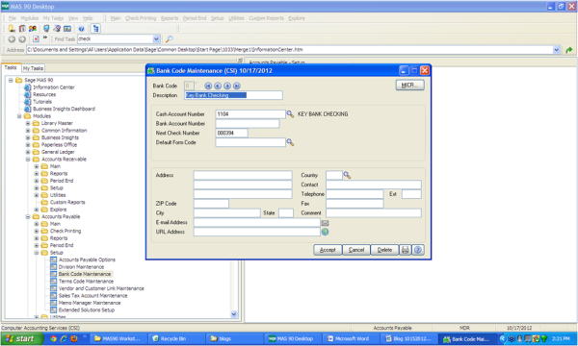Click the tree panel scroll down arrow

(x=234, y=314)
